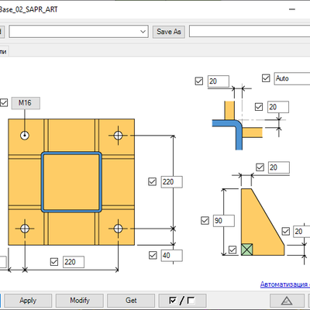
Task: Toggle checkbox next to vertical 220 spacing
Action: point(153,181)
